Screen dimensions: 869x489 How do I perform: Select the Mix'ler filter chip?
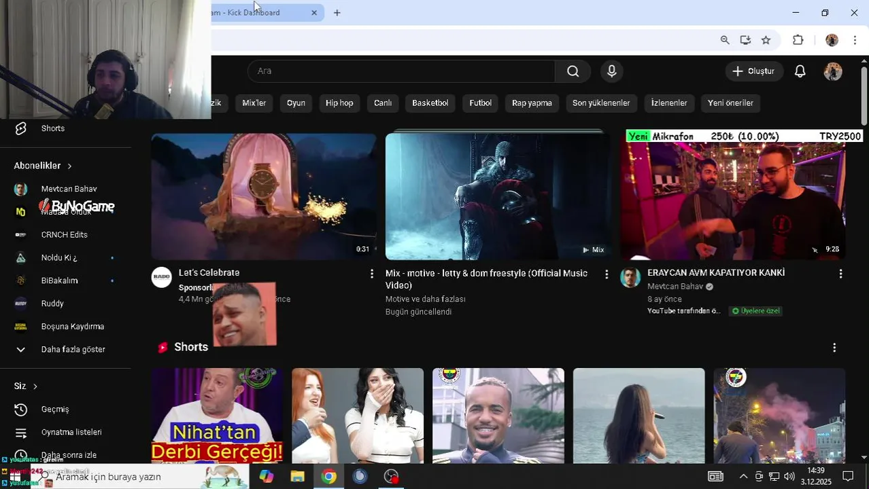coord(254,103)
